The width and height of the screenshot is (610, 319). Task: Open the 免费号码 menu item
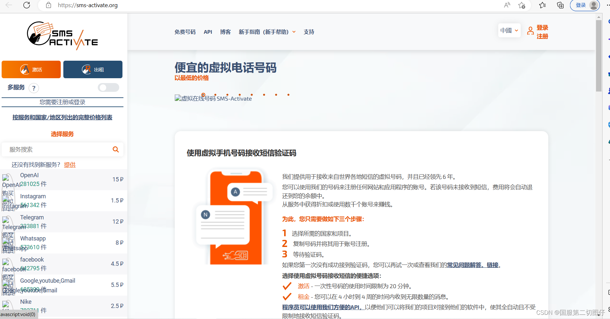tap(185, 32)
